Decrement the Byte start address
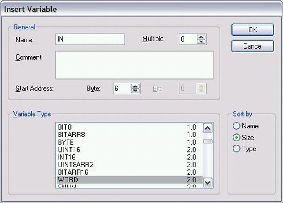Image resolution: width=283 pixels, height=203 pixels. (x=135, y=91)
